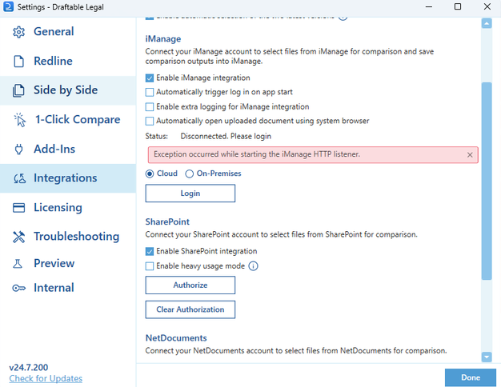Click the vertical scrollbar thumb
The width and height of the screenshot is (501, 387).
(x=487, y=181)
